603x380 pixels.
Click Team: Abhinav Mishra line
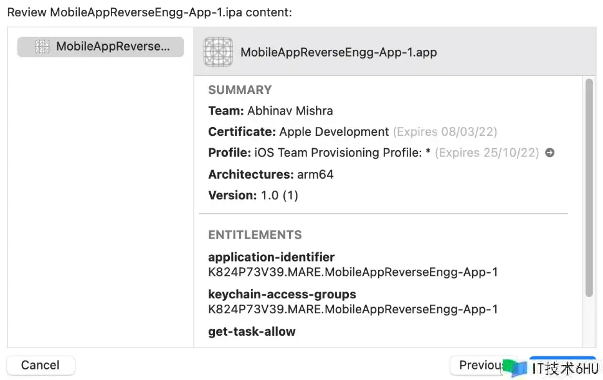(x=270, y=111)
